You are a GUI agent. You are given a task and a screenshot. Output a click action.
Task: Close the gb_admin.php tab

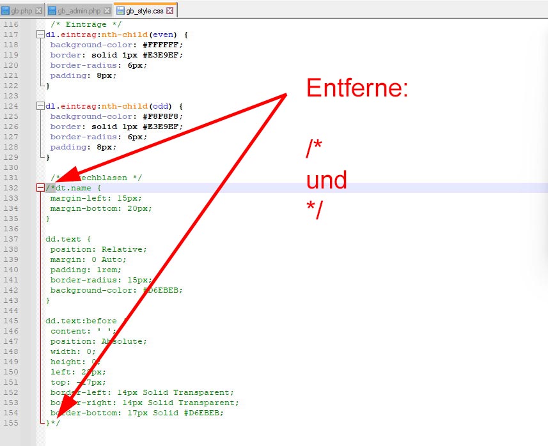(x=107, y=11)
